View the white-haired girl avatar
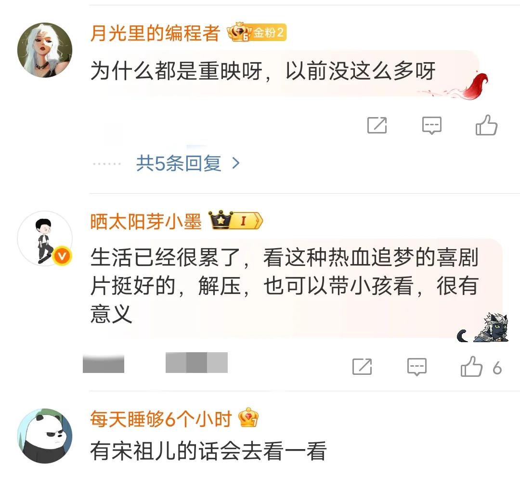This screenshot has height=478, width=520. pyautogui.click(x=45, y=50)
